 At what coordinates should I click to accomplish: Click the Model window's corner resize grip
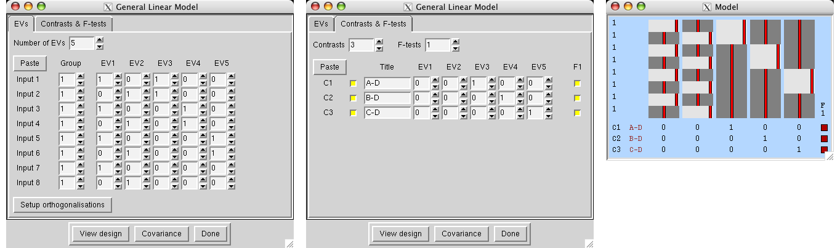point(828,156)
